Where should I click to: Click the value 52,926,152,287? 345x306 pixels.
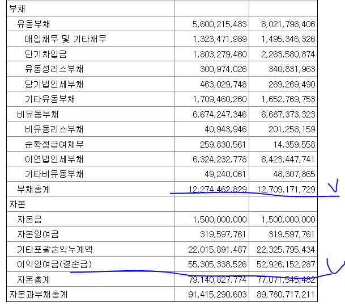coord(286,264)
